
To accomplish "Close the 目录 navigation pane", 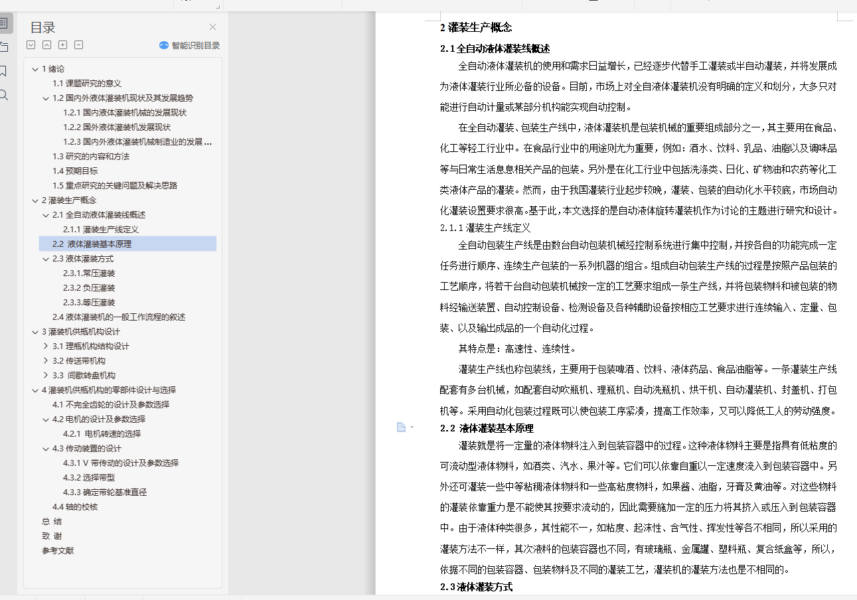I will [212, 27].
